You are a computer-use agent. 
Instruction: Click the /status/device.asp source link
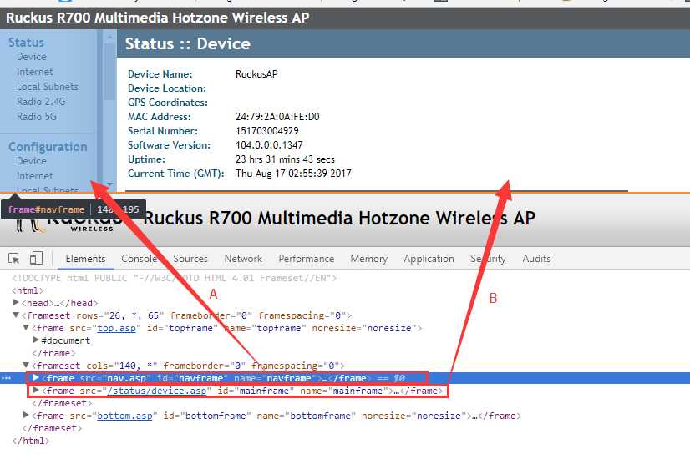157,391
